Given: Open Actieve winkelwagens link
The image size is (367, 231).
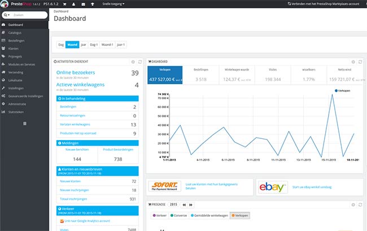Looking at the screenshot, I should click(80, 85).
